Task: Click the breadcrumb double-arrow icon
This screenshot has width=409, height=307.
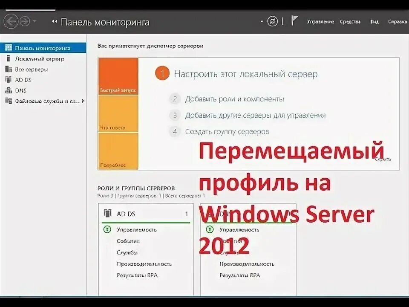Action: coord(55,21)
